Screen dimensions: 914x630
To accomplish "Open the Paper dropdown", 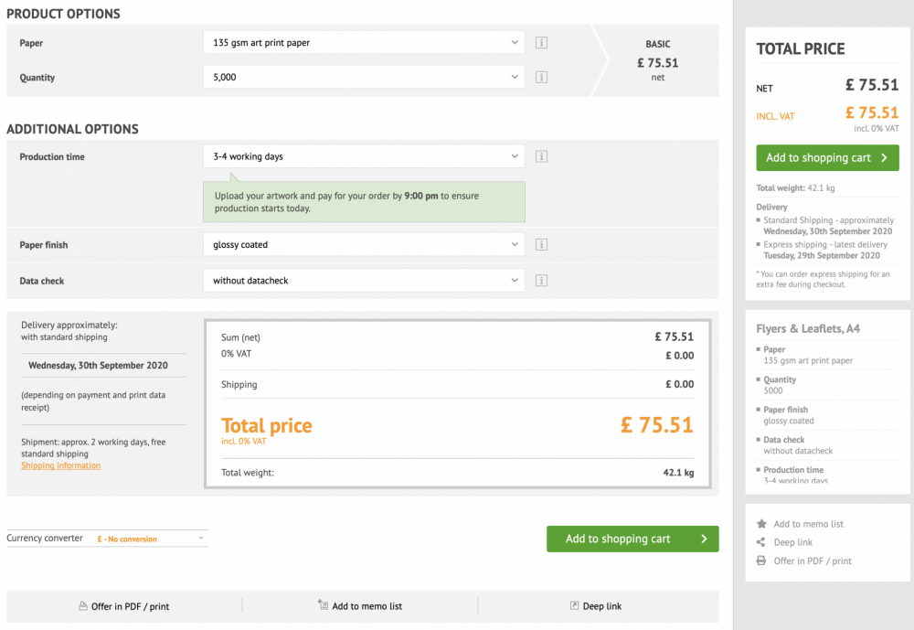I will [364, 43].
